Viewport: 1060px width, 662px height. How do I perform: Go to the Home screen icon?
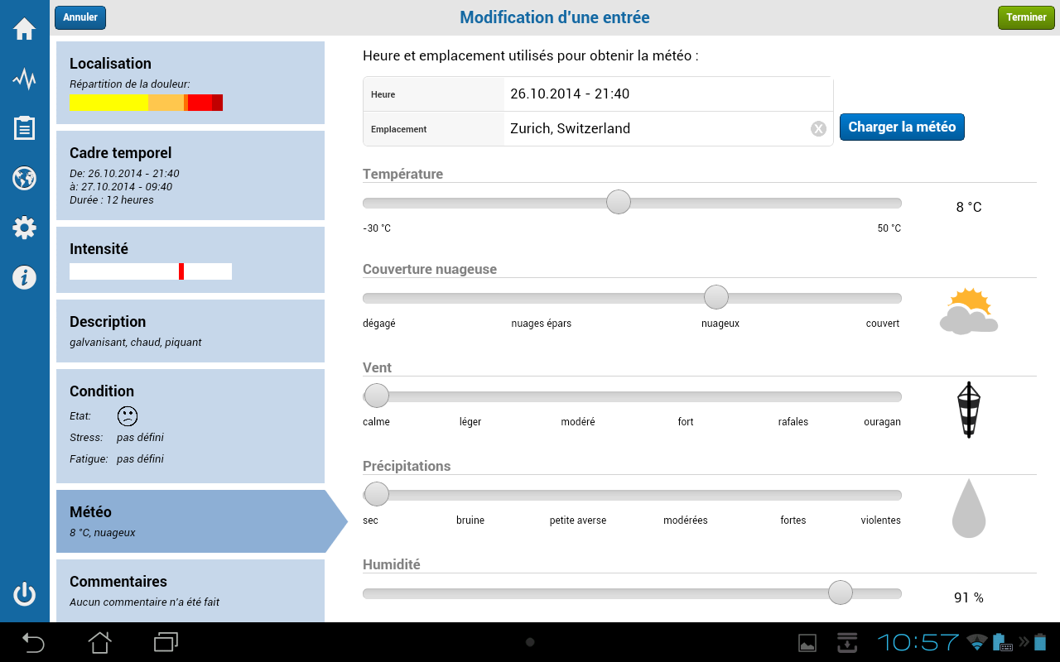tap(24, 29)
